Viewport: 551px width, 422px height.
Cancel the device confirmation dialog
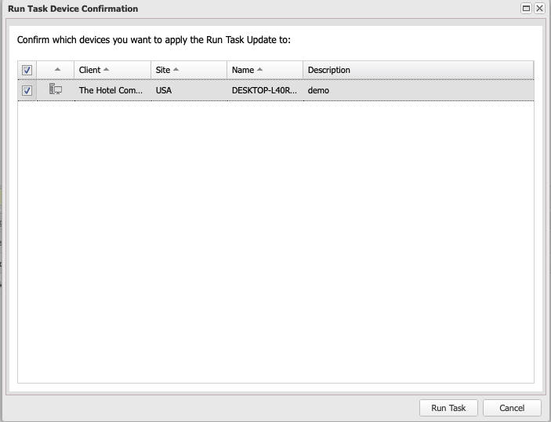(x=512, y=408)
